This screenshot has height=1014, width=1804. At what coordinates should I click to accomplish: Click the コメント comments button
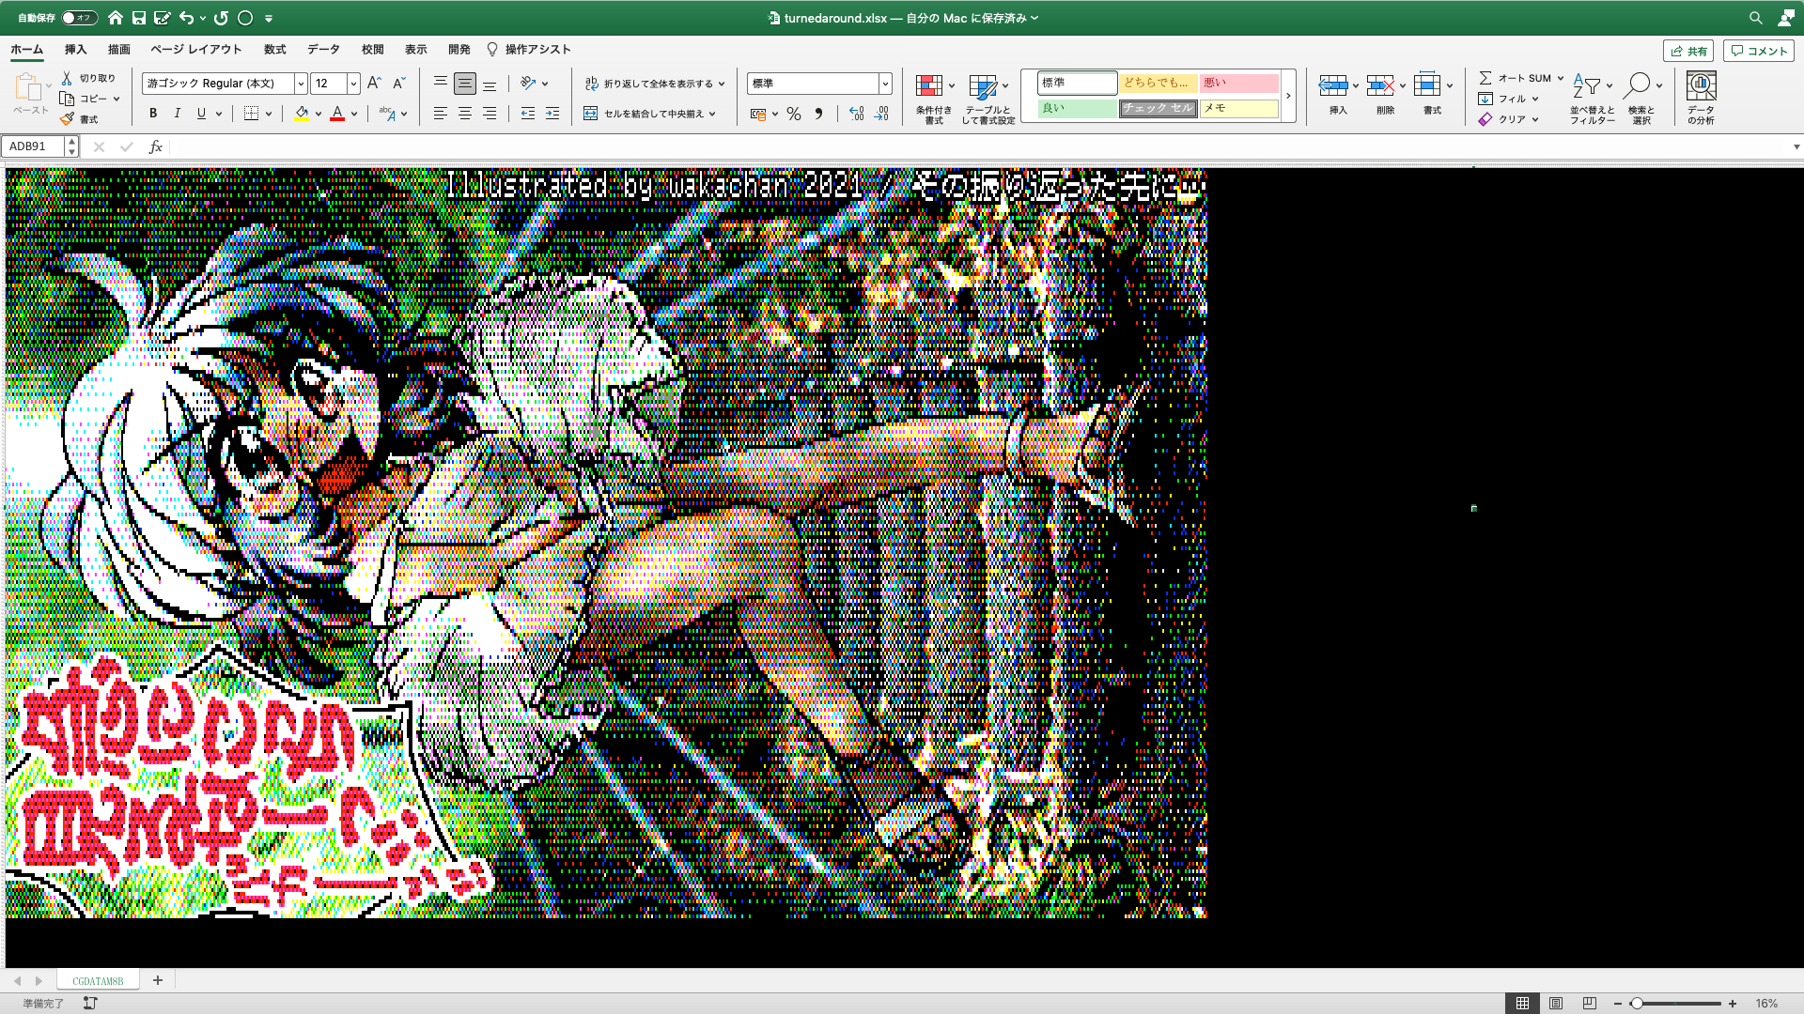(x=1759, y=51)
